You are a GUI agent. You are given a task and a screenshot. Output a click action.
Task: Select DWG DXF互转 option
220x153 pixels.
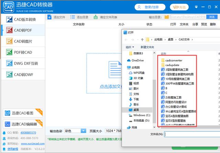(23, 63)
